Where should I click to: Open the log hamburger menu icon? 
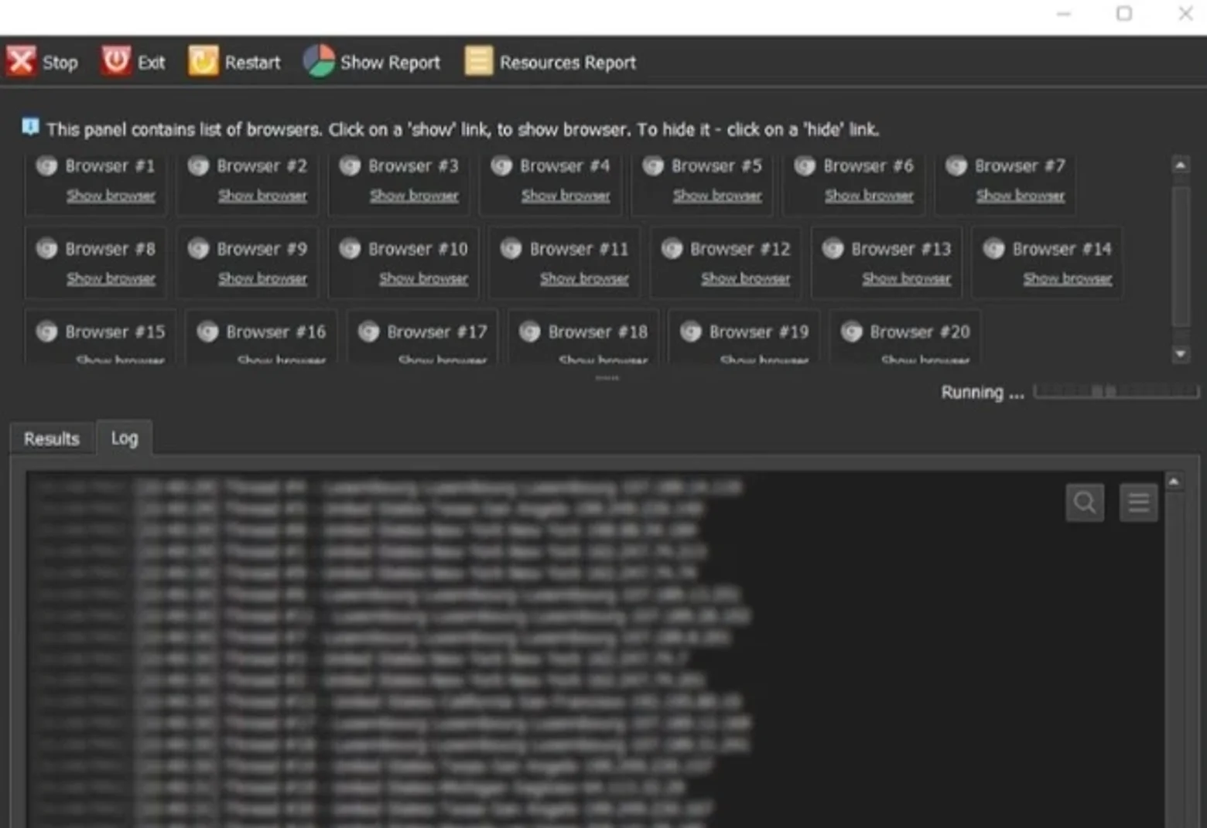tap(1139, 503)
